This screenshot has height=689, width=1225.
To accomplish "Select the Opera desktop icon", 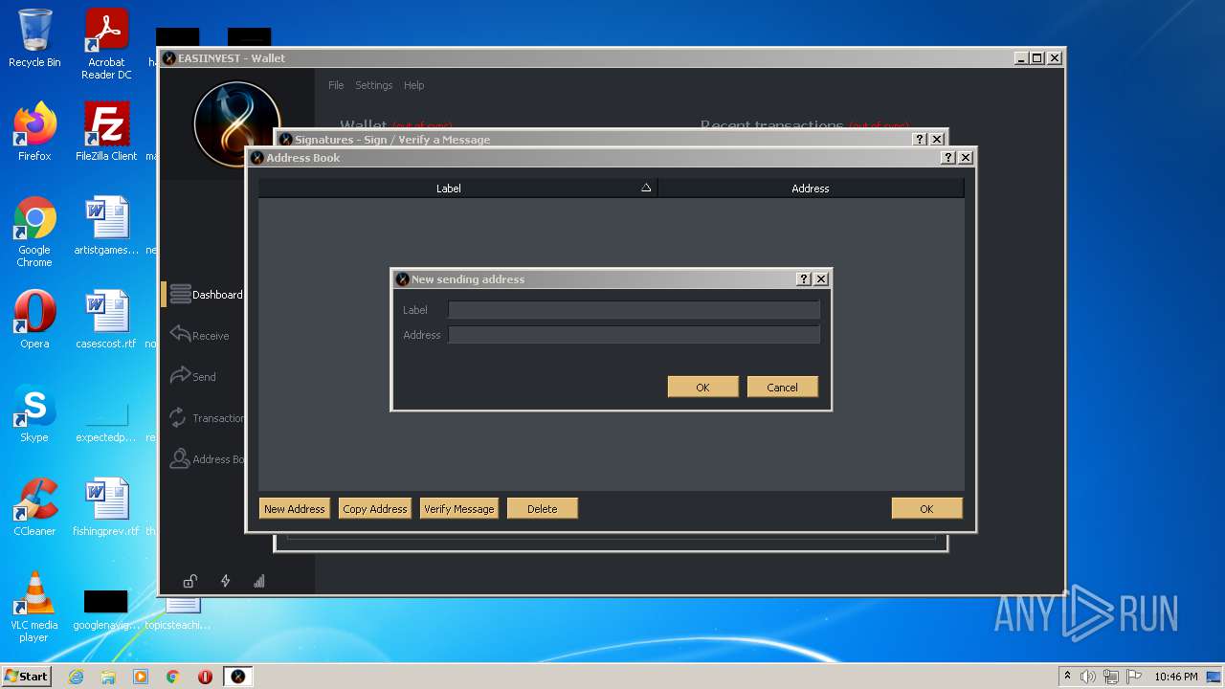I will (34, 320).
